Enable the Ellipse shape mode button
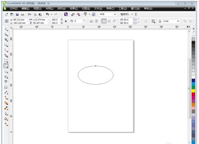 coord(104,21)
